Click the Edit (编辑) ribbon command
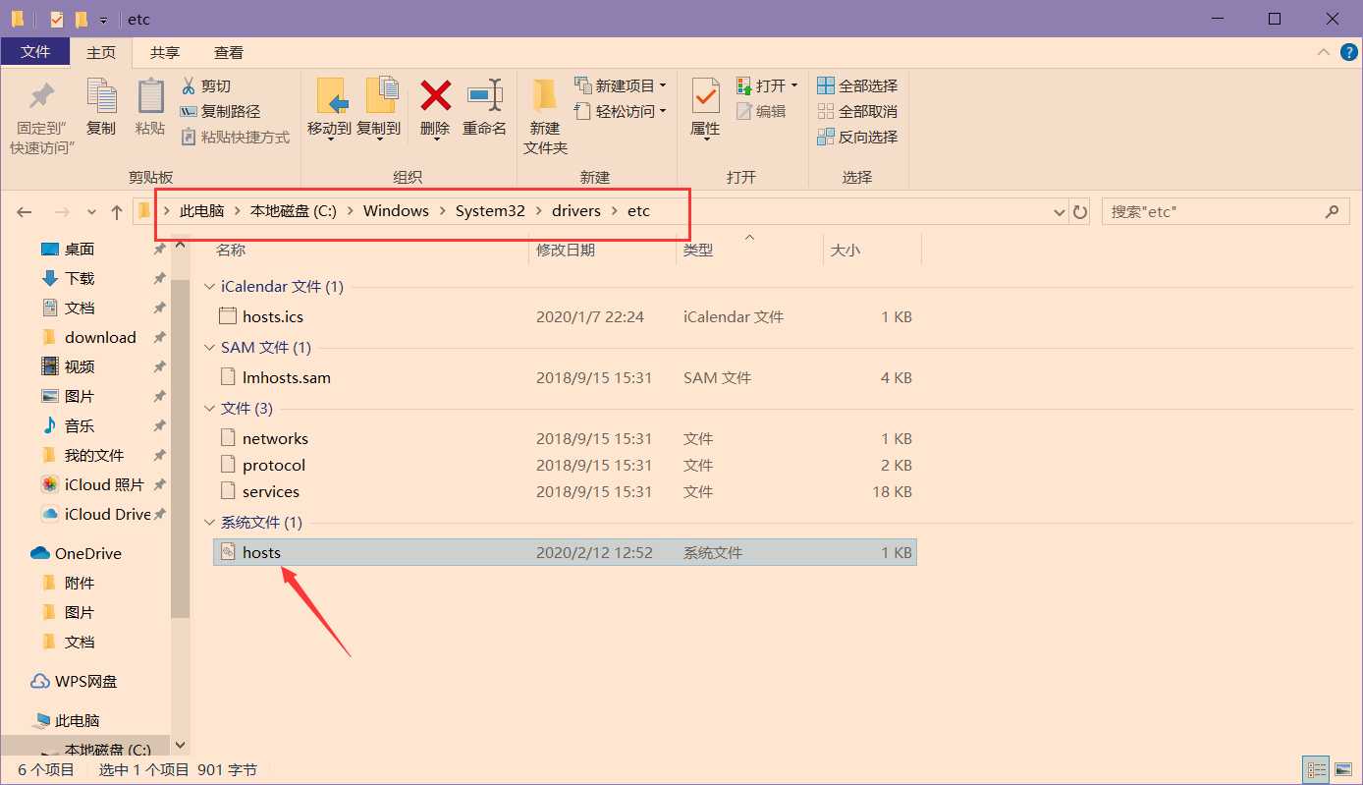Viewport: 1363px width, 785px height. coord(761,111)
